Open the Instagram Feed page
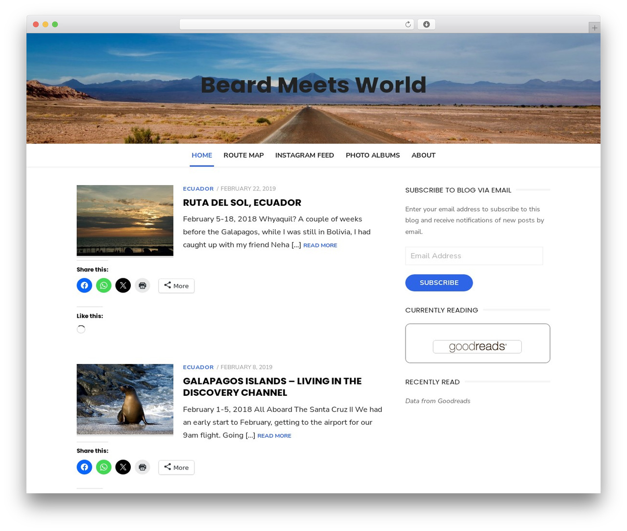 [305, 155]
